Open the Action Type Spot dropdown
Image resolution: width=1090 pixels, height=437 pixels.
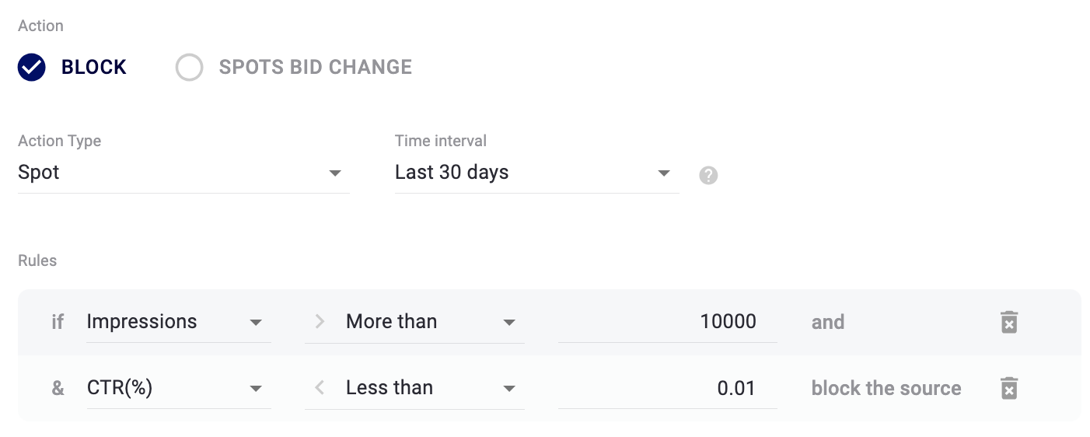tap(183, 173)
